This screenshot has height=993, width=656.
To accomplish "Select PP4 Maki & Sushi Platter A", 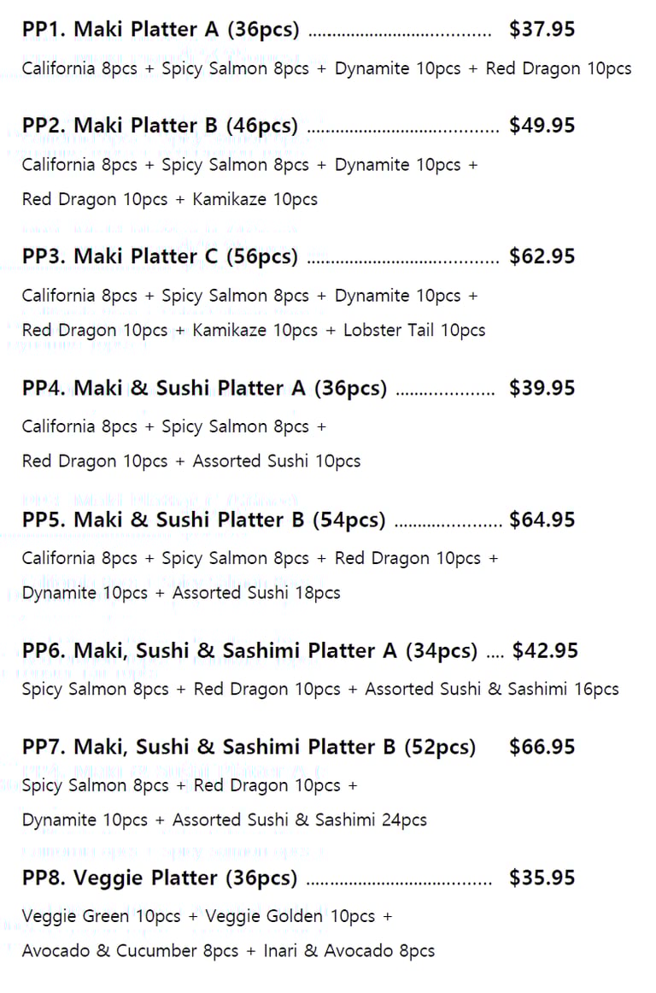I will (204, 389).
